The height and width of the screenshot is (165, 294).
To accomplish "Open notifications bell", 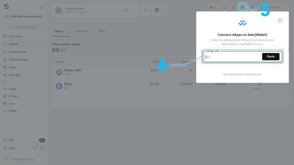I will click(x=233, y=7).
